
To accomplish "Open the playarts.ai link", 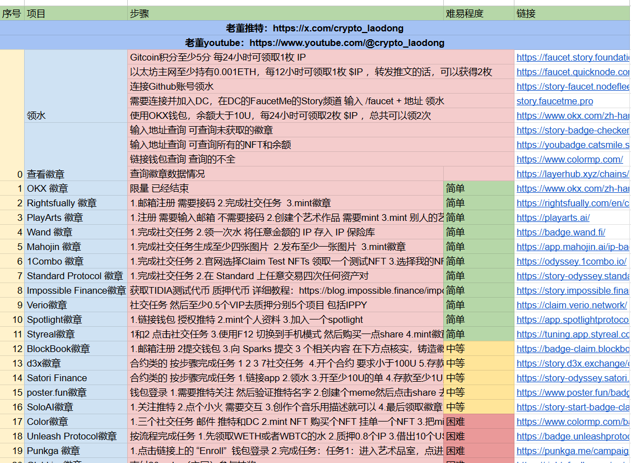I will (553, 218).
